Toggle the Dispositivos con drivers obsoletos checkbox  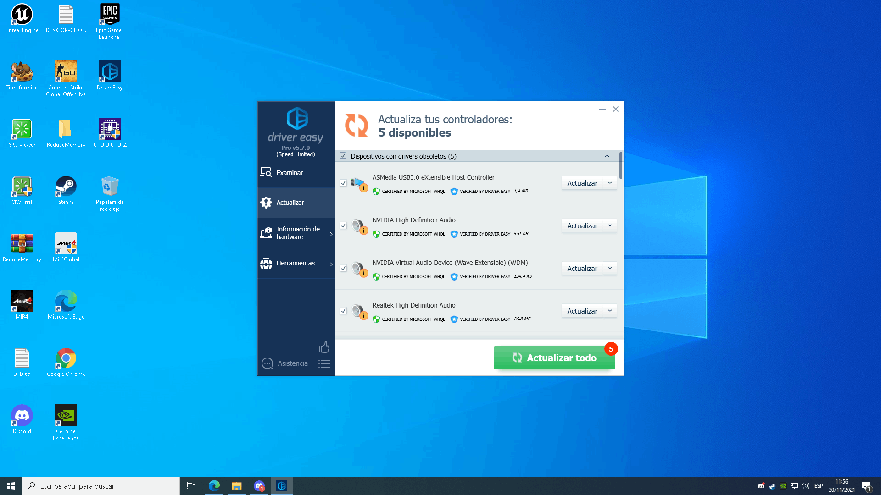pyautogui.click(x=343, y=156)
